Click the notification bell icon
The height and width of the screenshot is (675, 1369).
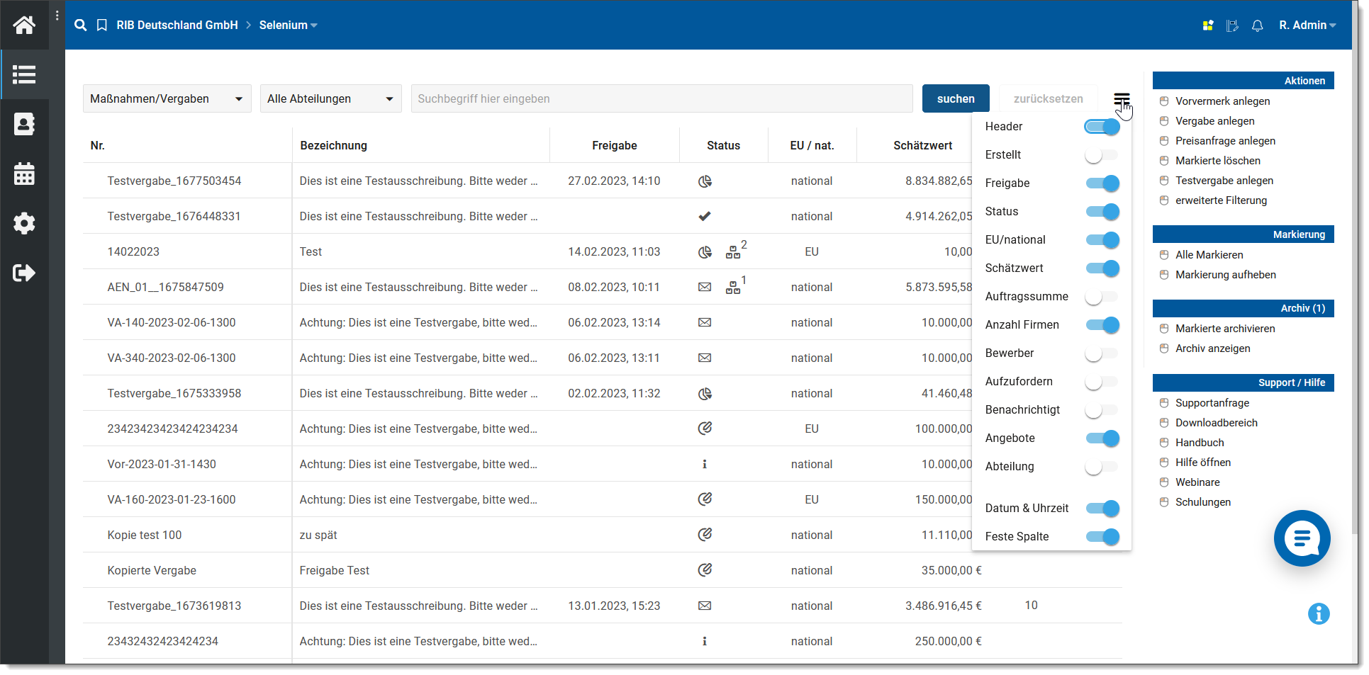pos(1257,25)
